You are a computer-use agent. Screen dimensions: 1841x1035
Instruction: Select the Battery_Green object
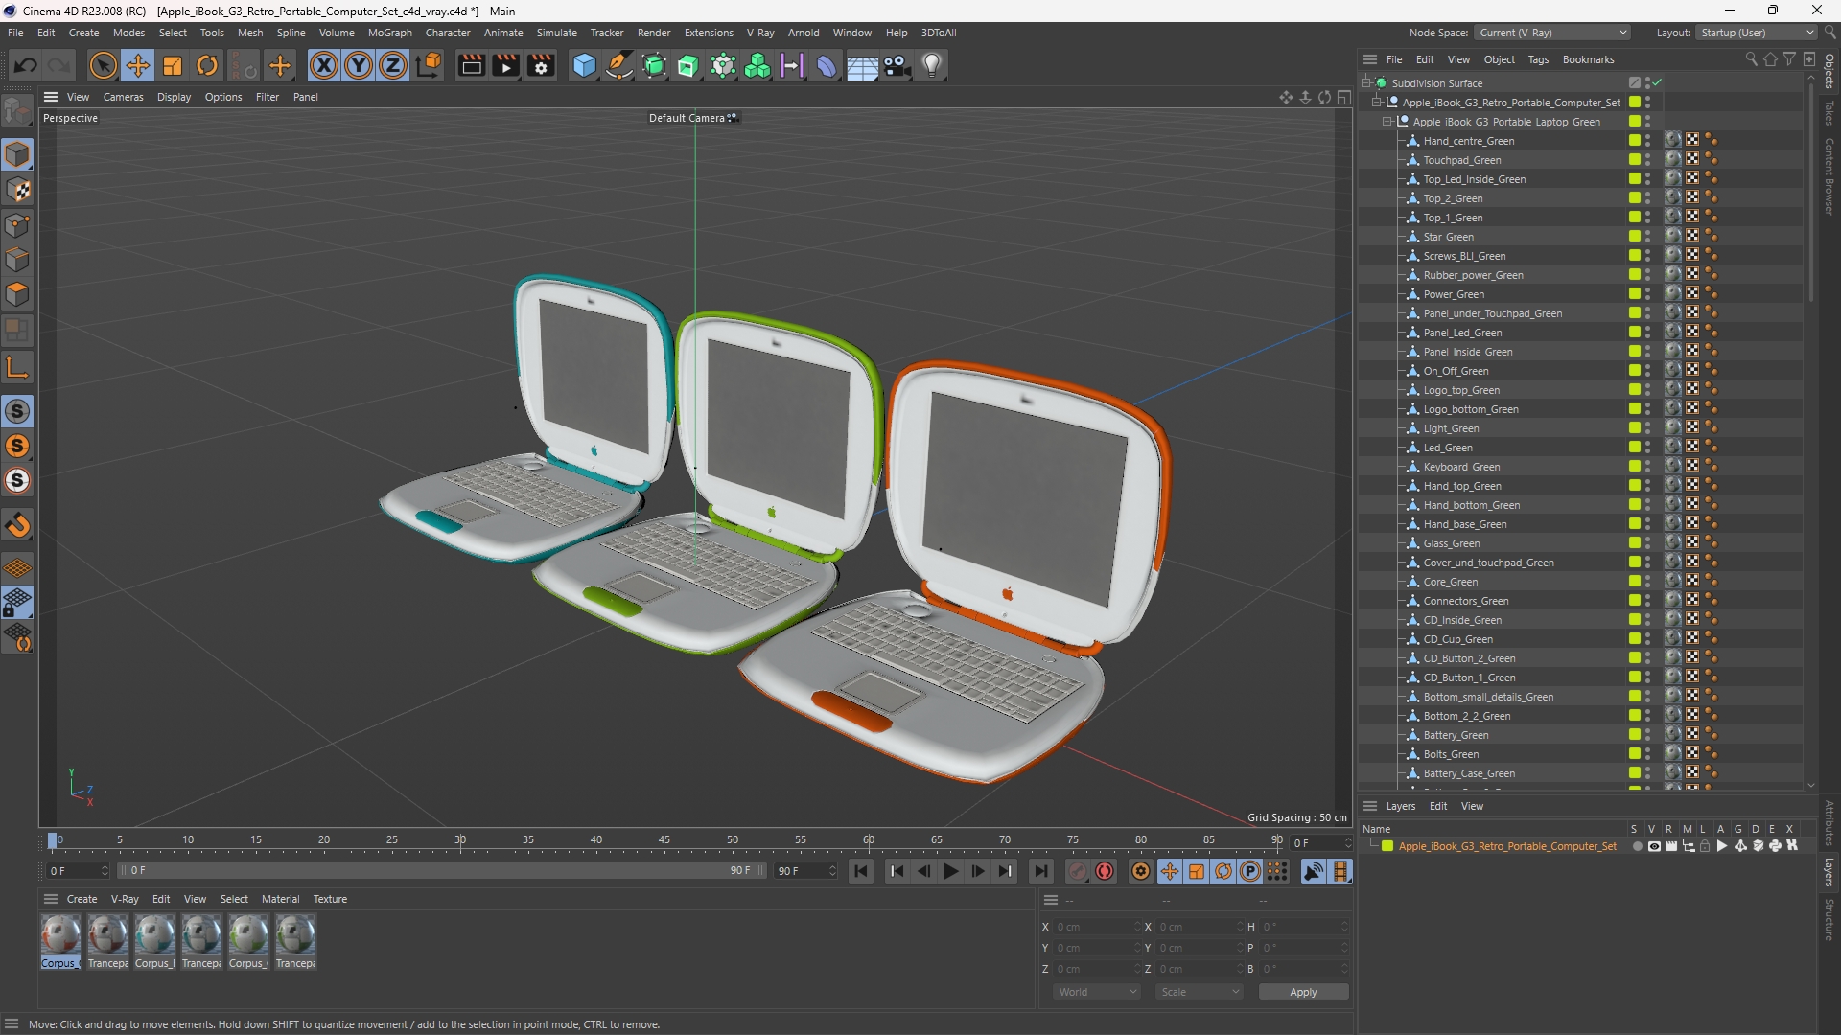[x=1456, y=735]
